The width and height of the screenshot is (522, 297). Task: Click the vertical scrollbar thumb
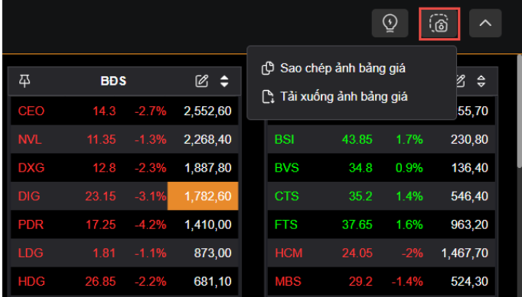point(519,111)
